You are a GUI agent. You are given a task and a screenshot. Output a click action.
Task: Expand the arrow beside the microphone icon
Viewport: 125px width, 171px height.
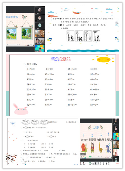[82, 163]
